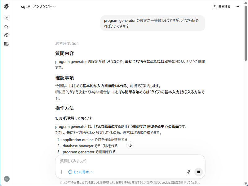
Task: Open the sgt.AI アシスタント model dropdown
Action: [38, 7]
